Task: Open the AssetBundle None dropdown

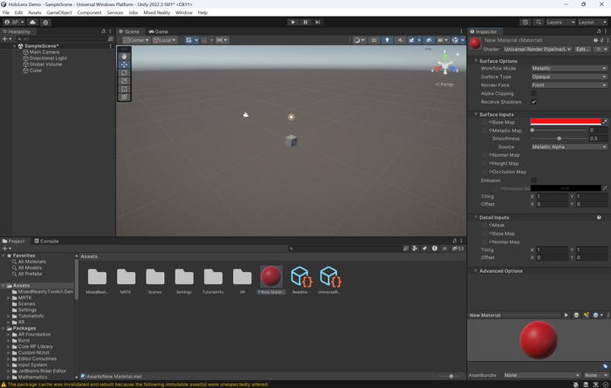Action: (x=541, y=375)
